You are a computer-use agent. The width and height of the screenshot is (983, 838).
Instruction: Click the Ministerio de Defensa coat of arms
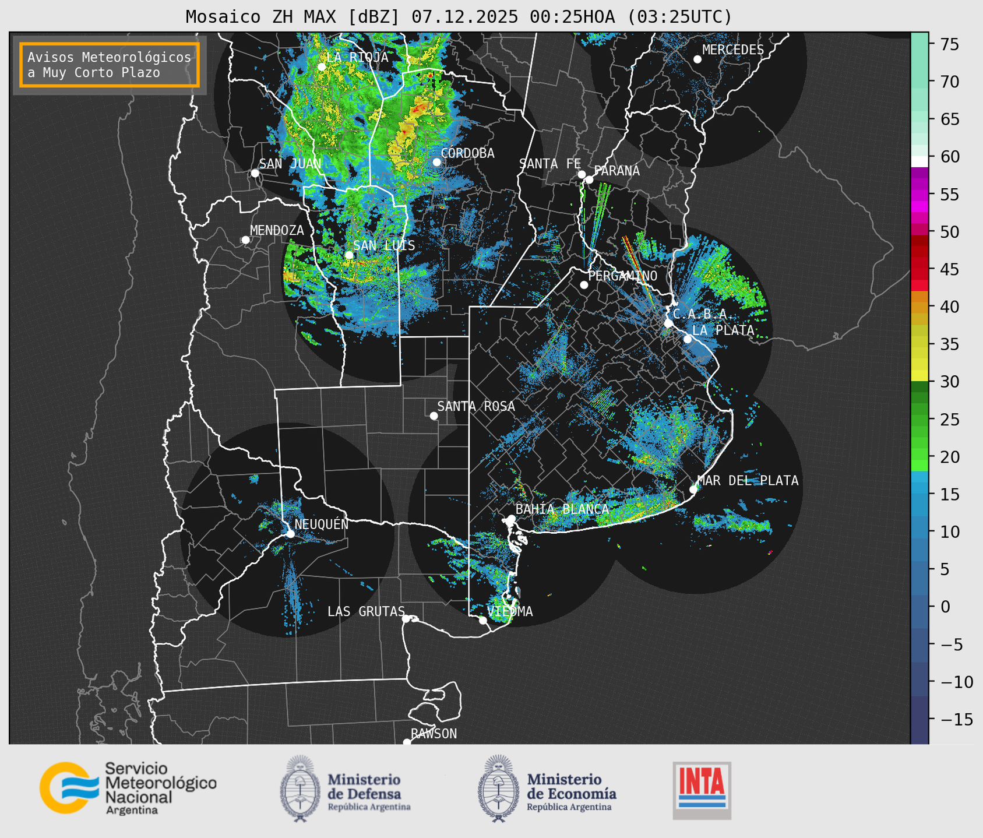[301, 788]
